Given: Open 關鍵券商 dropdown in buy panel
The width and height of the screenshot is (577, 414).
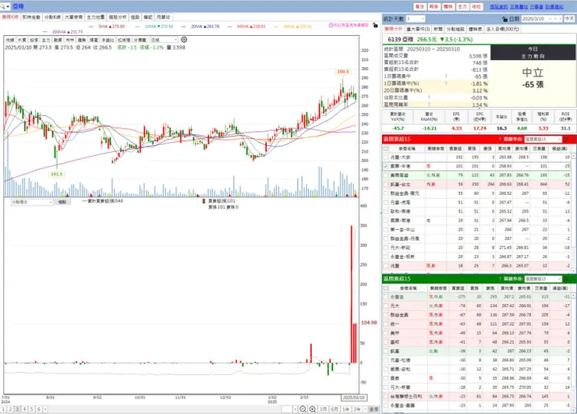Looking at the screenshot, I should [x=543, y=139].
